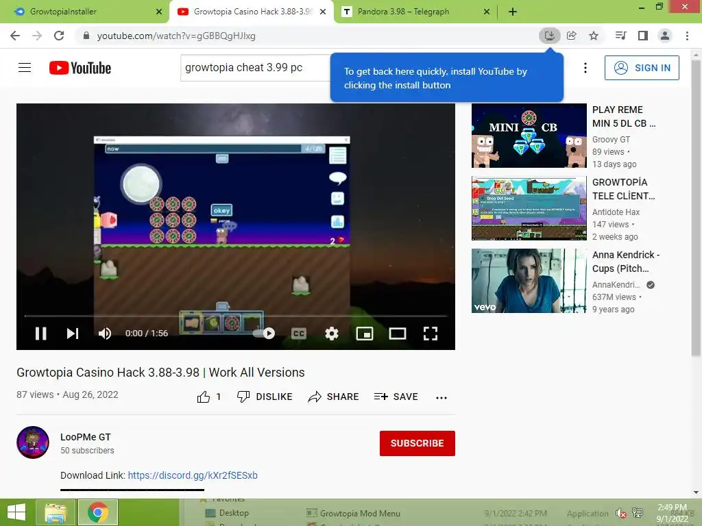
Task: Open the media control toolbar icon
Action: (x=621, y=36)
